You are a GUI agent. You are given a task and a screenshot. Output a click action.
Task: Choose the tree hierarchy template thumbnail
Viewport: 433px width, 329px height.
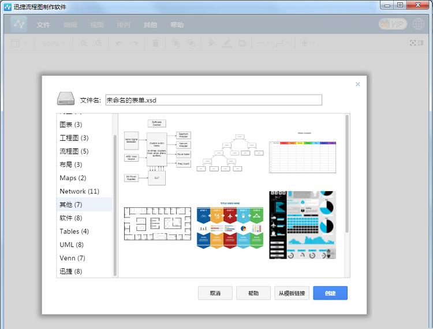(x=230, y=153)
